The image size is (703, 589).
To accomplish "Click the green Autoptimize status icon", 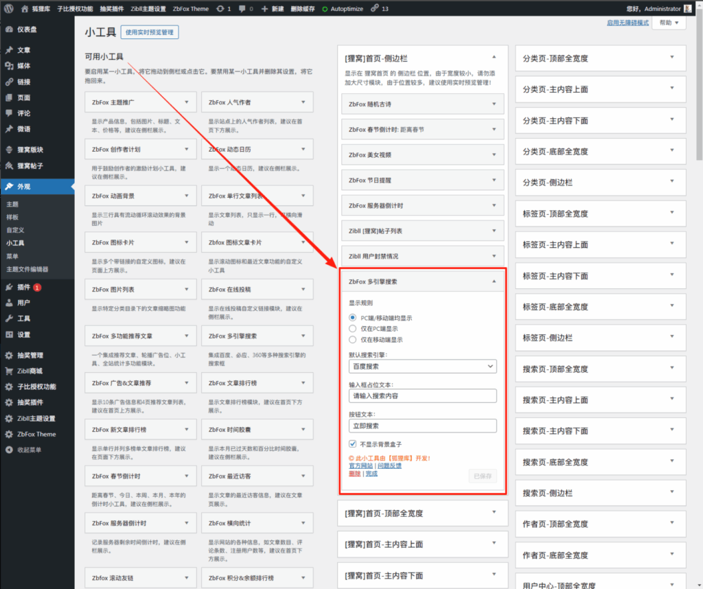I will tap(325, 9).
